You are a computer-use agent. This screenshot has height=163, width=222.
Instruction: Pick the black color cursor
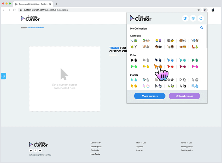coord(134,60)
